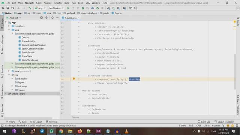Expand the java (generated) folder arrow
Viewport: 240px width, 135px height.
click(x=9, y=71)
